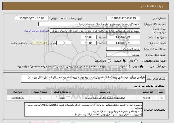Viewport: 174px width, 123px height.
Task: Toggle the Islamic treasury payment checkbox
Action: [107, 66]
